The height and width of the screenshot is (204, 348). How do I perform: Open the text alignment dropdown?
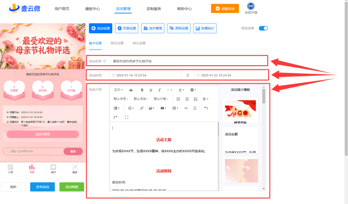click(x=205, y=99)
